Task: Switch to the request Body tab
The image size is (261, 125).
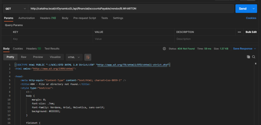Action: click(65, 18)
